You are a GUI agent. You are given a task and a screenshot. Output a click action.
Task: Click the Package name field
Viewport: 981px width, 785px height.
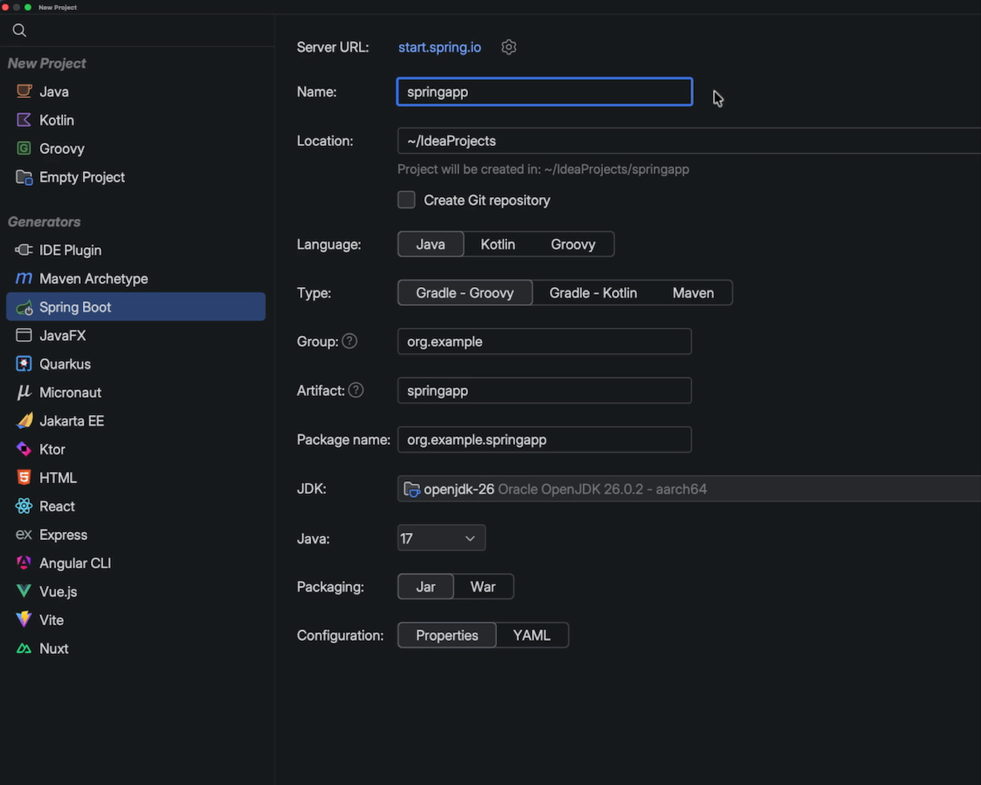point(544,440)
